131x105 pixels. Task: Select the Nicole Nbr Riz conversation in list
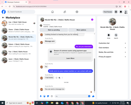click(x=18, y=38)
